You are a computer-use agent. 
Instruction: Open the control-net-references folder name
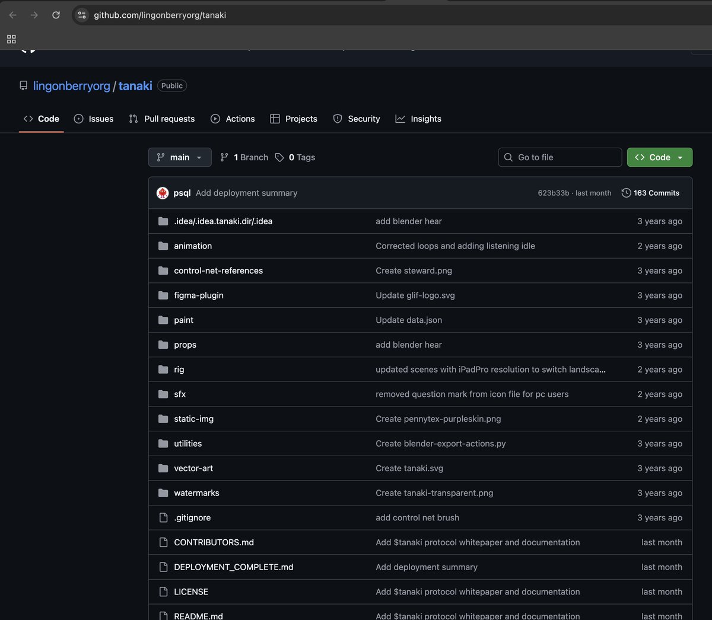[x=218, y=271]
